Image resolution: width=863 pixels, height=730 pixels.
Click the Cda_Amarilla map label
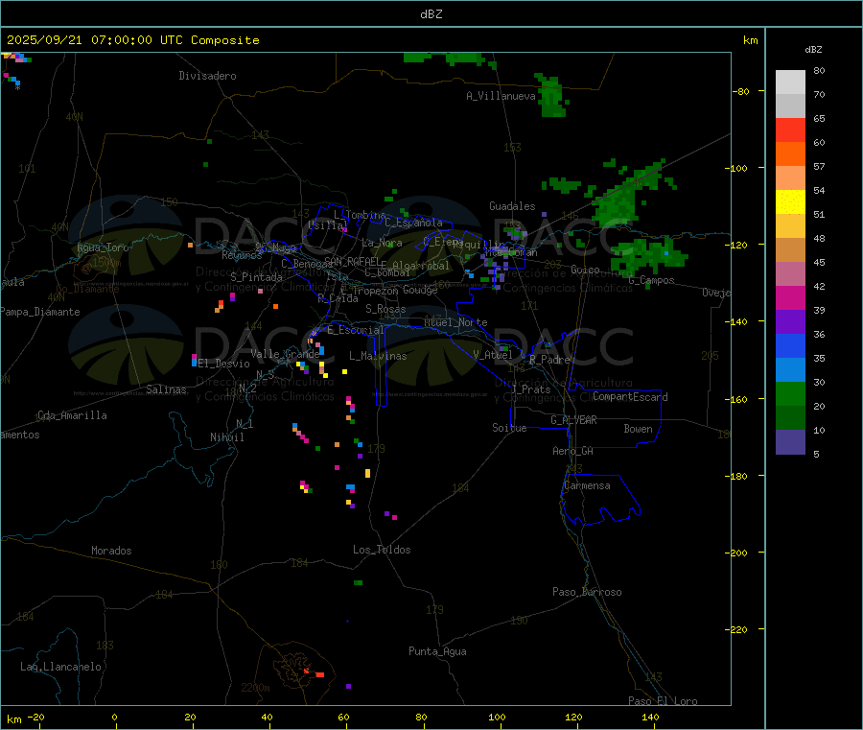point(72,415)
